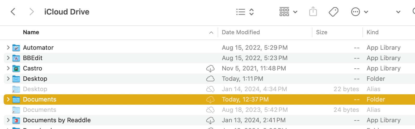The width and height of the screenshot is (415, 129).
Task: Expand the selected Documents folder
Action: point(8,99)
